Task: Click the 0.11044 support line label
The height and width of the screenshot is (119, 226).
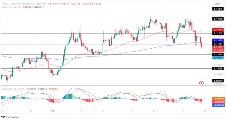Action: pos(218,55)
